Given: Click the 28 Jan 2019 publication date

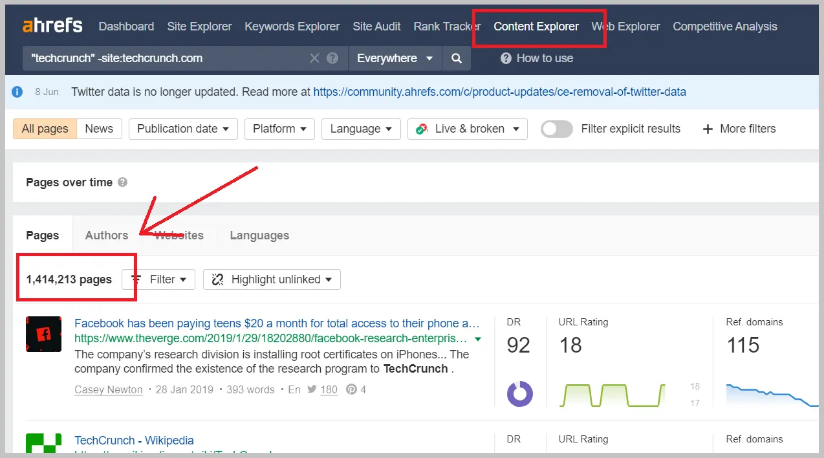Looking at the screenshot, I should coord(185,389).
